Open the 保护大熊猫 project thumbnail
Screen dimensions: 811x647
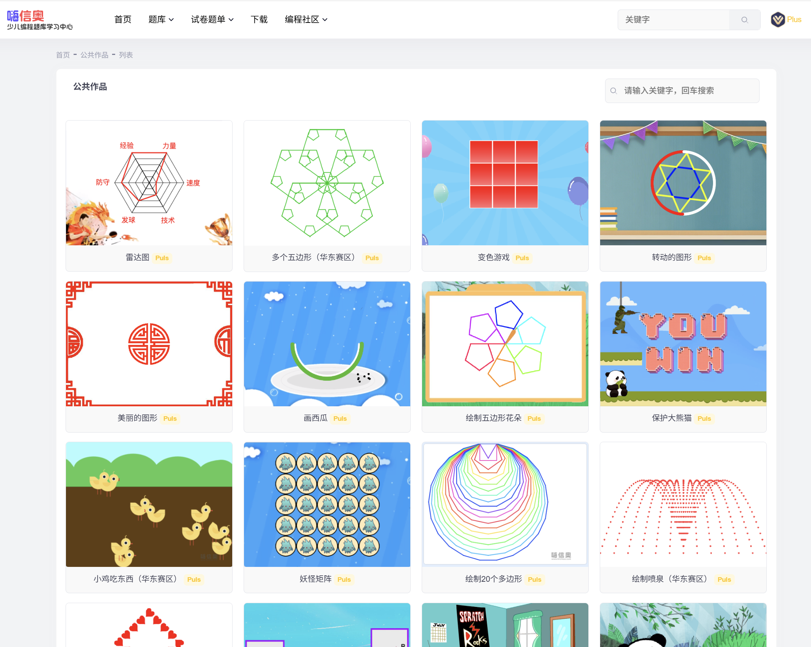683,344
